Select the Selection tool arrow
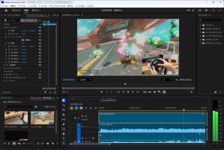Viewport: 224px width, 150px height. point(64,100)
